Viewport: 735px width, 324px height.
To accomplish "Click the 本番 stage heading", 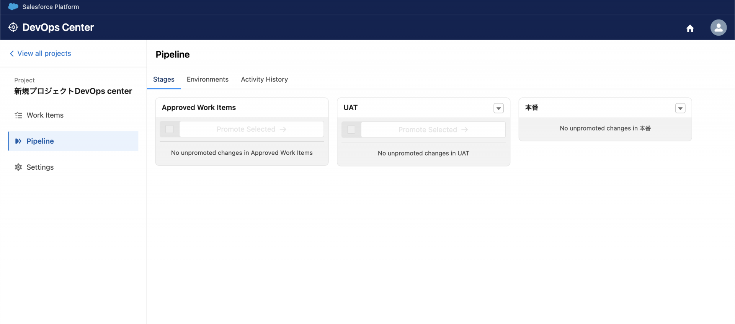I will tap(532, 108).
